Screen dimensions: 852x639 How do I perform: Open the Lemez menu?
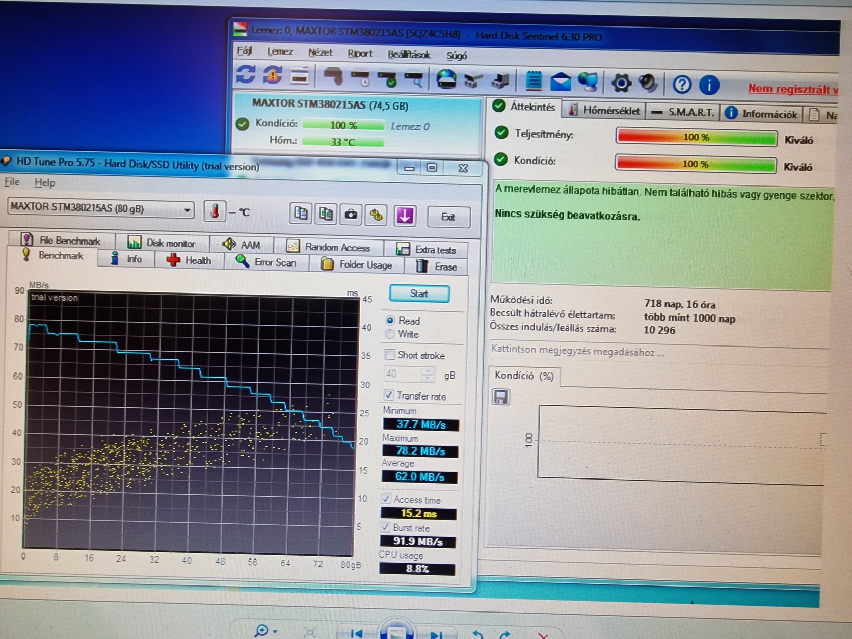coord(280,51)
